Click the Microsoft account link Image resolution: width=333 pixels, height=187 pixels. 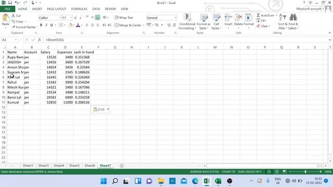point(309,9)
